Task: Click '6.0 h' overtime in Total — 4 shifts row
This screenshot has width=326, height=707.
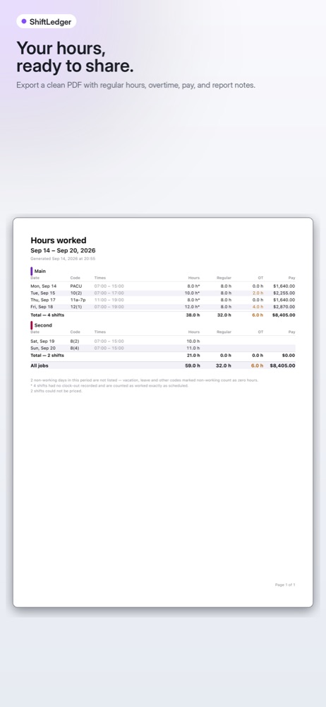Action: click(x=258, y=315)
